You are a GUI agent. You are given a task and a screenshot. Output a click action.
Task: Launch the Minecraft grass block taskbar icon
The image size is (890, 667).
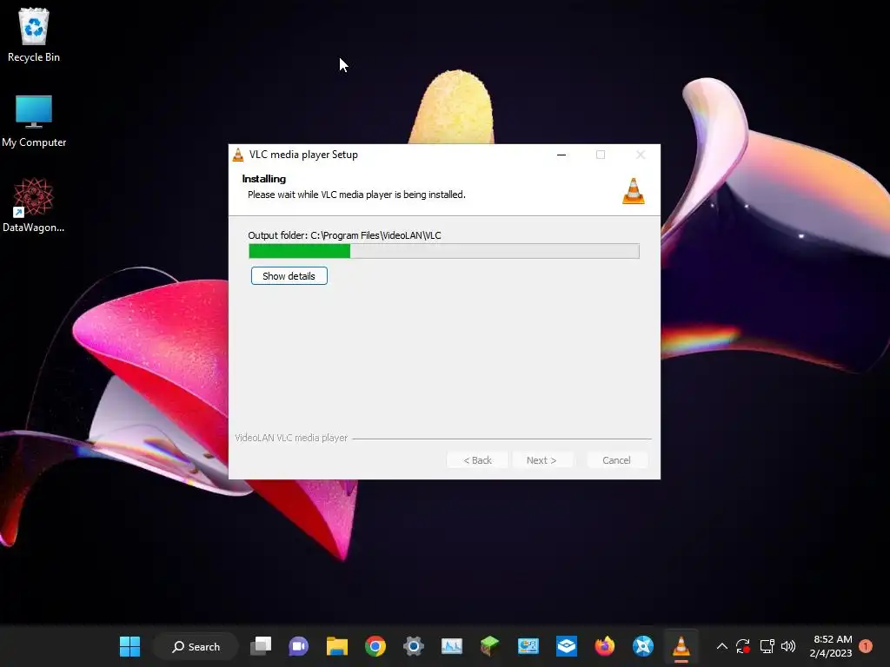pos(490,646)
